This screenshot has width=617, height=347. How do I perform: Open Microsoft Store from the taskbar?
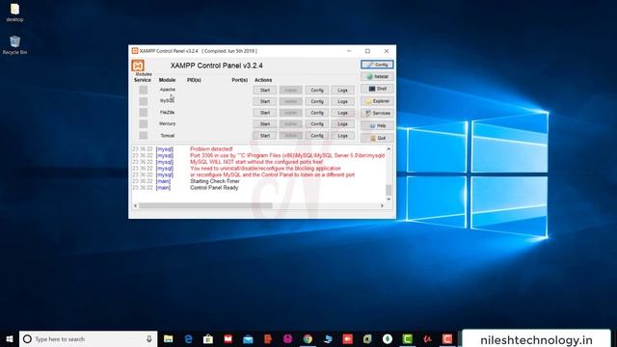[x=208, y=339]
